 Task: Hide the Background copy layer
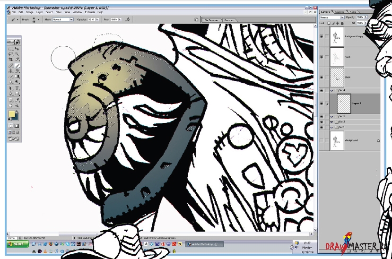[322, 36]
